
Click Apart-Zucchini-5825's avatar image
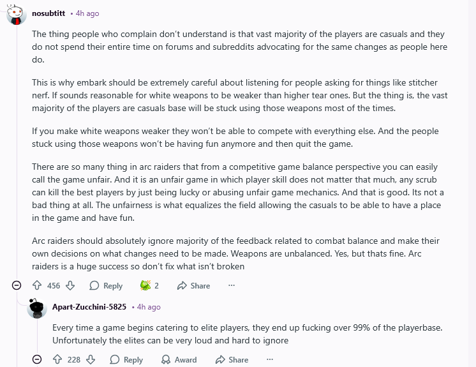point(37,308)
